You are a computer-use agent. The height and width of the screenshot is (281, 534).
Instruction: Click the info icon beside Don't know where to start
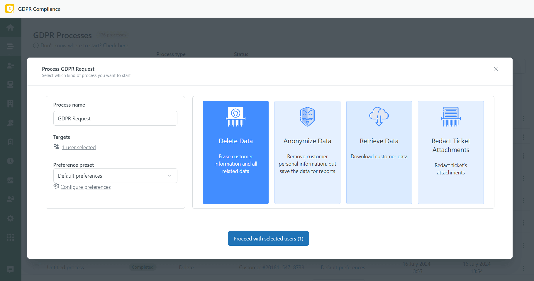coord(36,46)
